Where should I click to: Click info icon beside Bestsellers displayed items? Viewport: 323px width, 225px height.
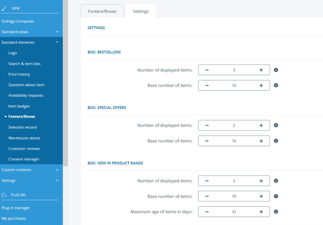click(x=276, y=70)
